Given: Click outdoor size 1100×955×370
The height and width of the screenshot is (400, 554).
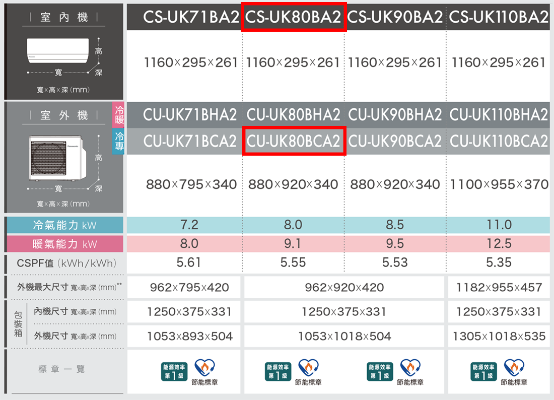Looking at the screenshot, I should (x=500, y=184).
